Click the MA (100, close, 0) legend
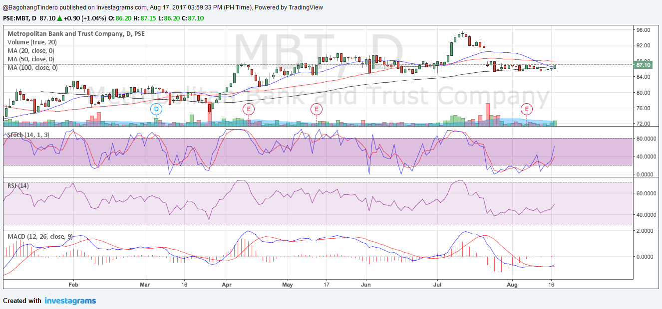 [32, 67]
